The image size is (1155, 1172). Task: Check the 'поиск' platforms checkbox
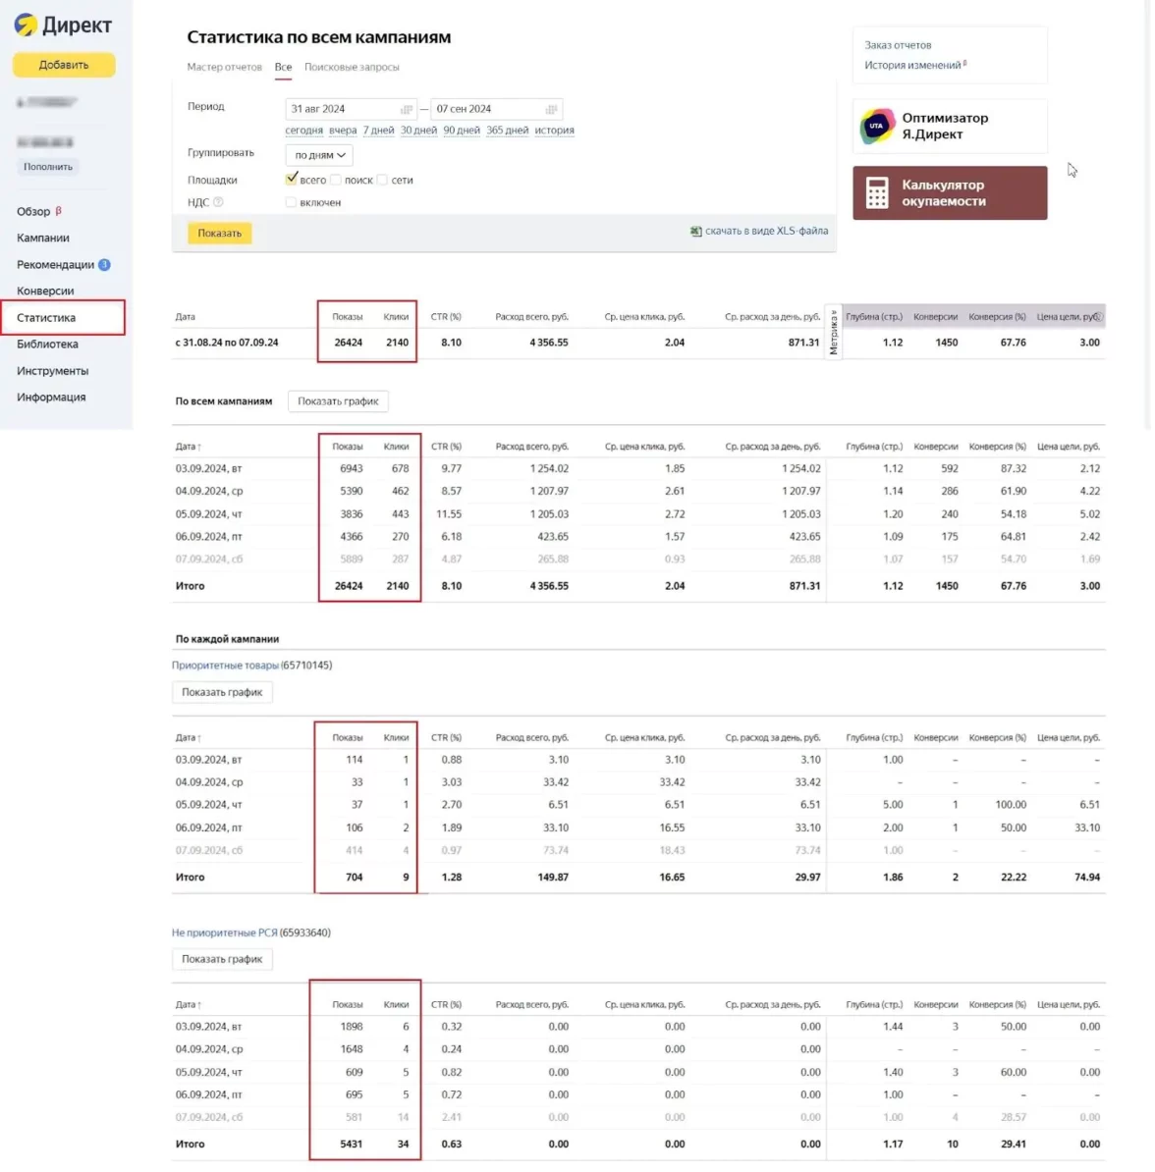pyautogui.click(x=336, y=181)
